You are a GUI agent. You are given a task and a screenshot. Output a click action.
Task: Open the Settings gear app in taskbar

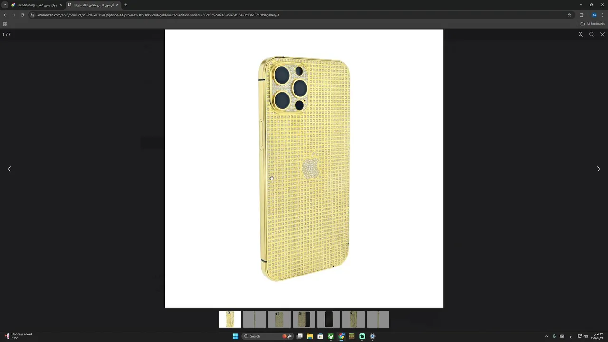pos(372,336)
